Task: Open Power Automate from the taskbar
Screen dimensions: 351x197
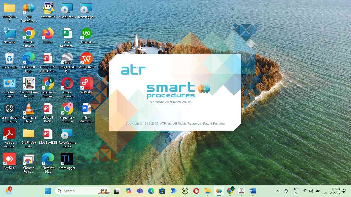Action: 173,191
